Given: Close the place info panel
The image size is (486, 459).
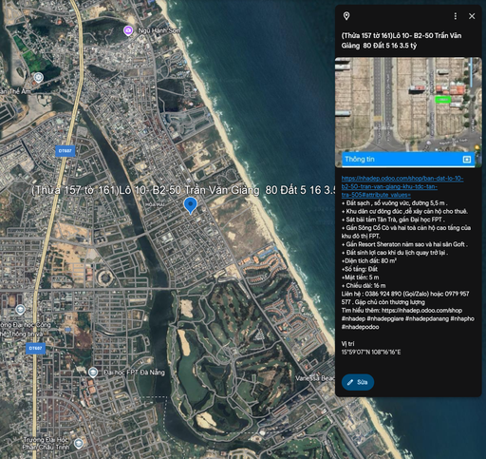Looking at the screenshot, I should 472,16.
